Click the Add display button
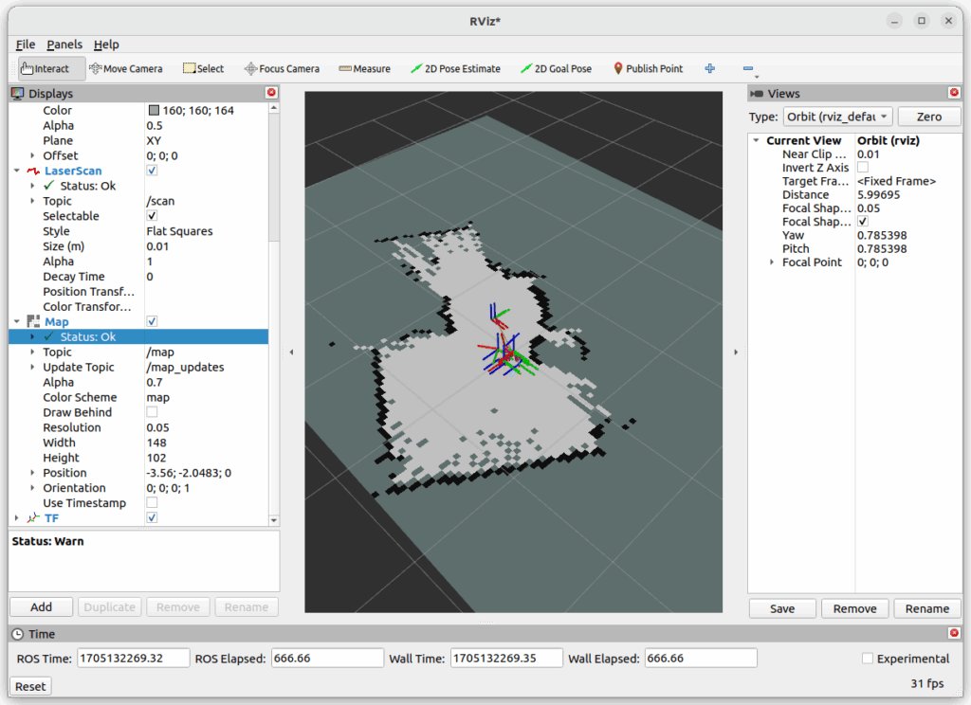The height and width of the screenshot is (705, 971). (x=41, y=607)
